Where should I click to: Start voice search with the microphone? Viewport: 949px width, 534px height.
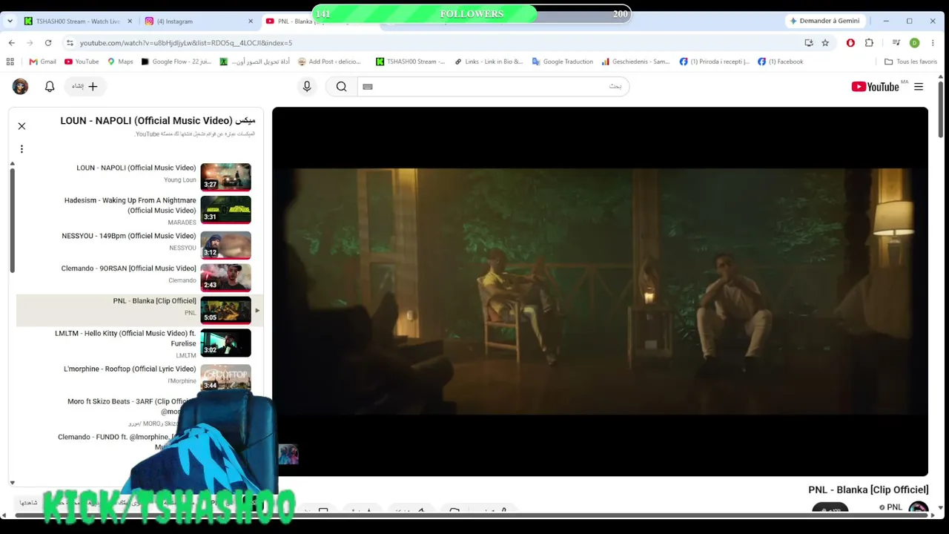pyautogui.click(x=307, y=87)
